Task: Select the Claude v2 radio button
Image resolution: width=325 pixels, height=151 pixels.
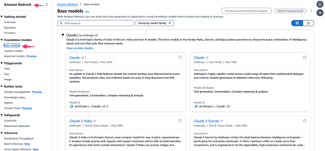Action: point(305,57)
